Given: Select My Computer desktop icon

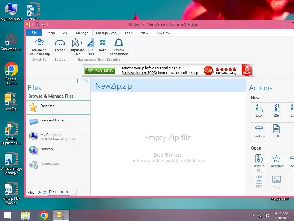Looking at the screenshot, I should (11, 12).
